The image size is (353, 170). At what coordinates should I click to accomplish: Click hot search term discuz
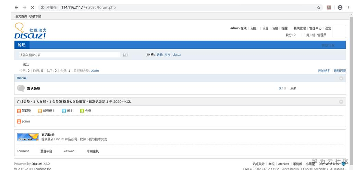(x=176, y=55)
